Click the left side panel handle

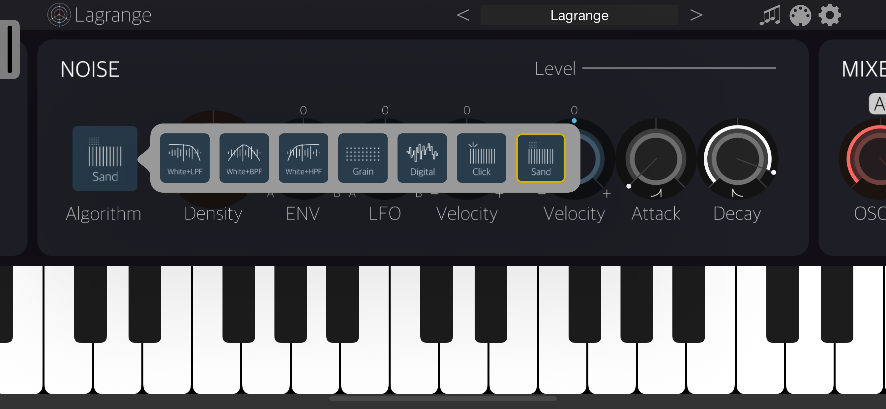click(10, 49)
